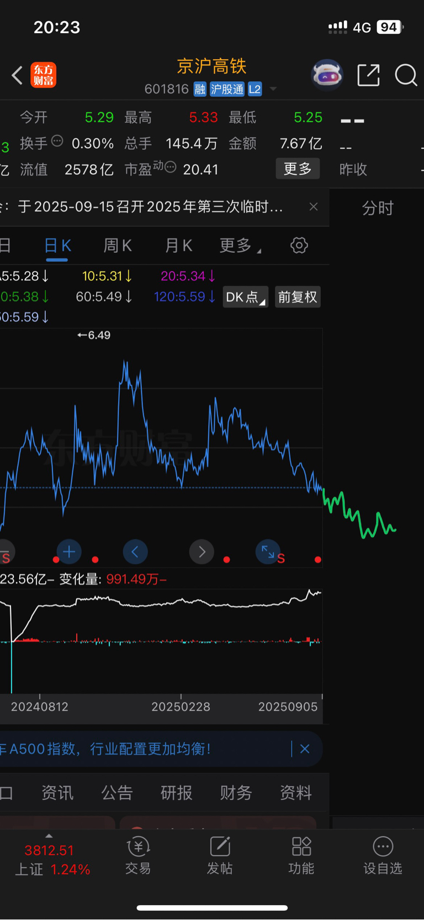Tap the battery 94 status indicator
The image size is (424, 920).
tap(390, 27)
